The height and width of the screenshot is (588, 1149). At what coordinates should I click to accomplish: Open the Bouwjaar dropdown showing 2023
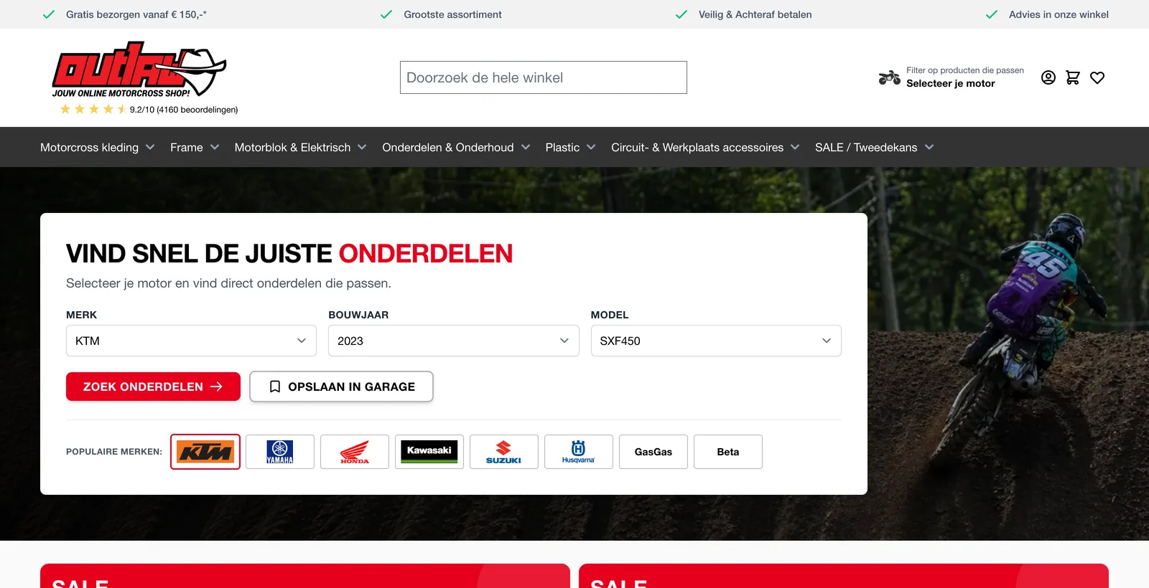point(454,341)
